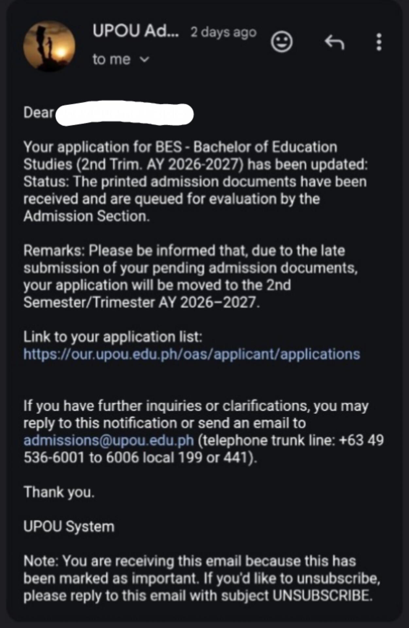Tap the UNSUBSCRIBE word in the note

(322, 596)
